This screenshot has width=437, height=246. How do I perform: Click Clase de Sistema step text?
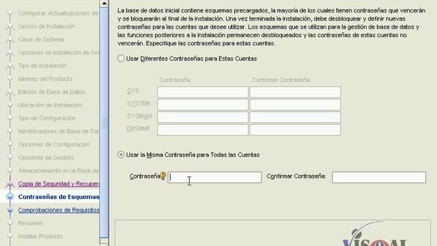coord(41,40)
